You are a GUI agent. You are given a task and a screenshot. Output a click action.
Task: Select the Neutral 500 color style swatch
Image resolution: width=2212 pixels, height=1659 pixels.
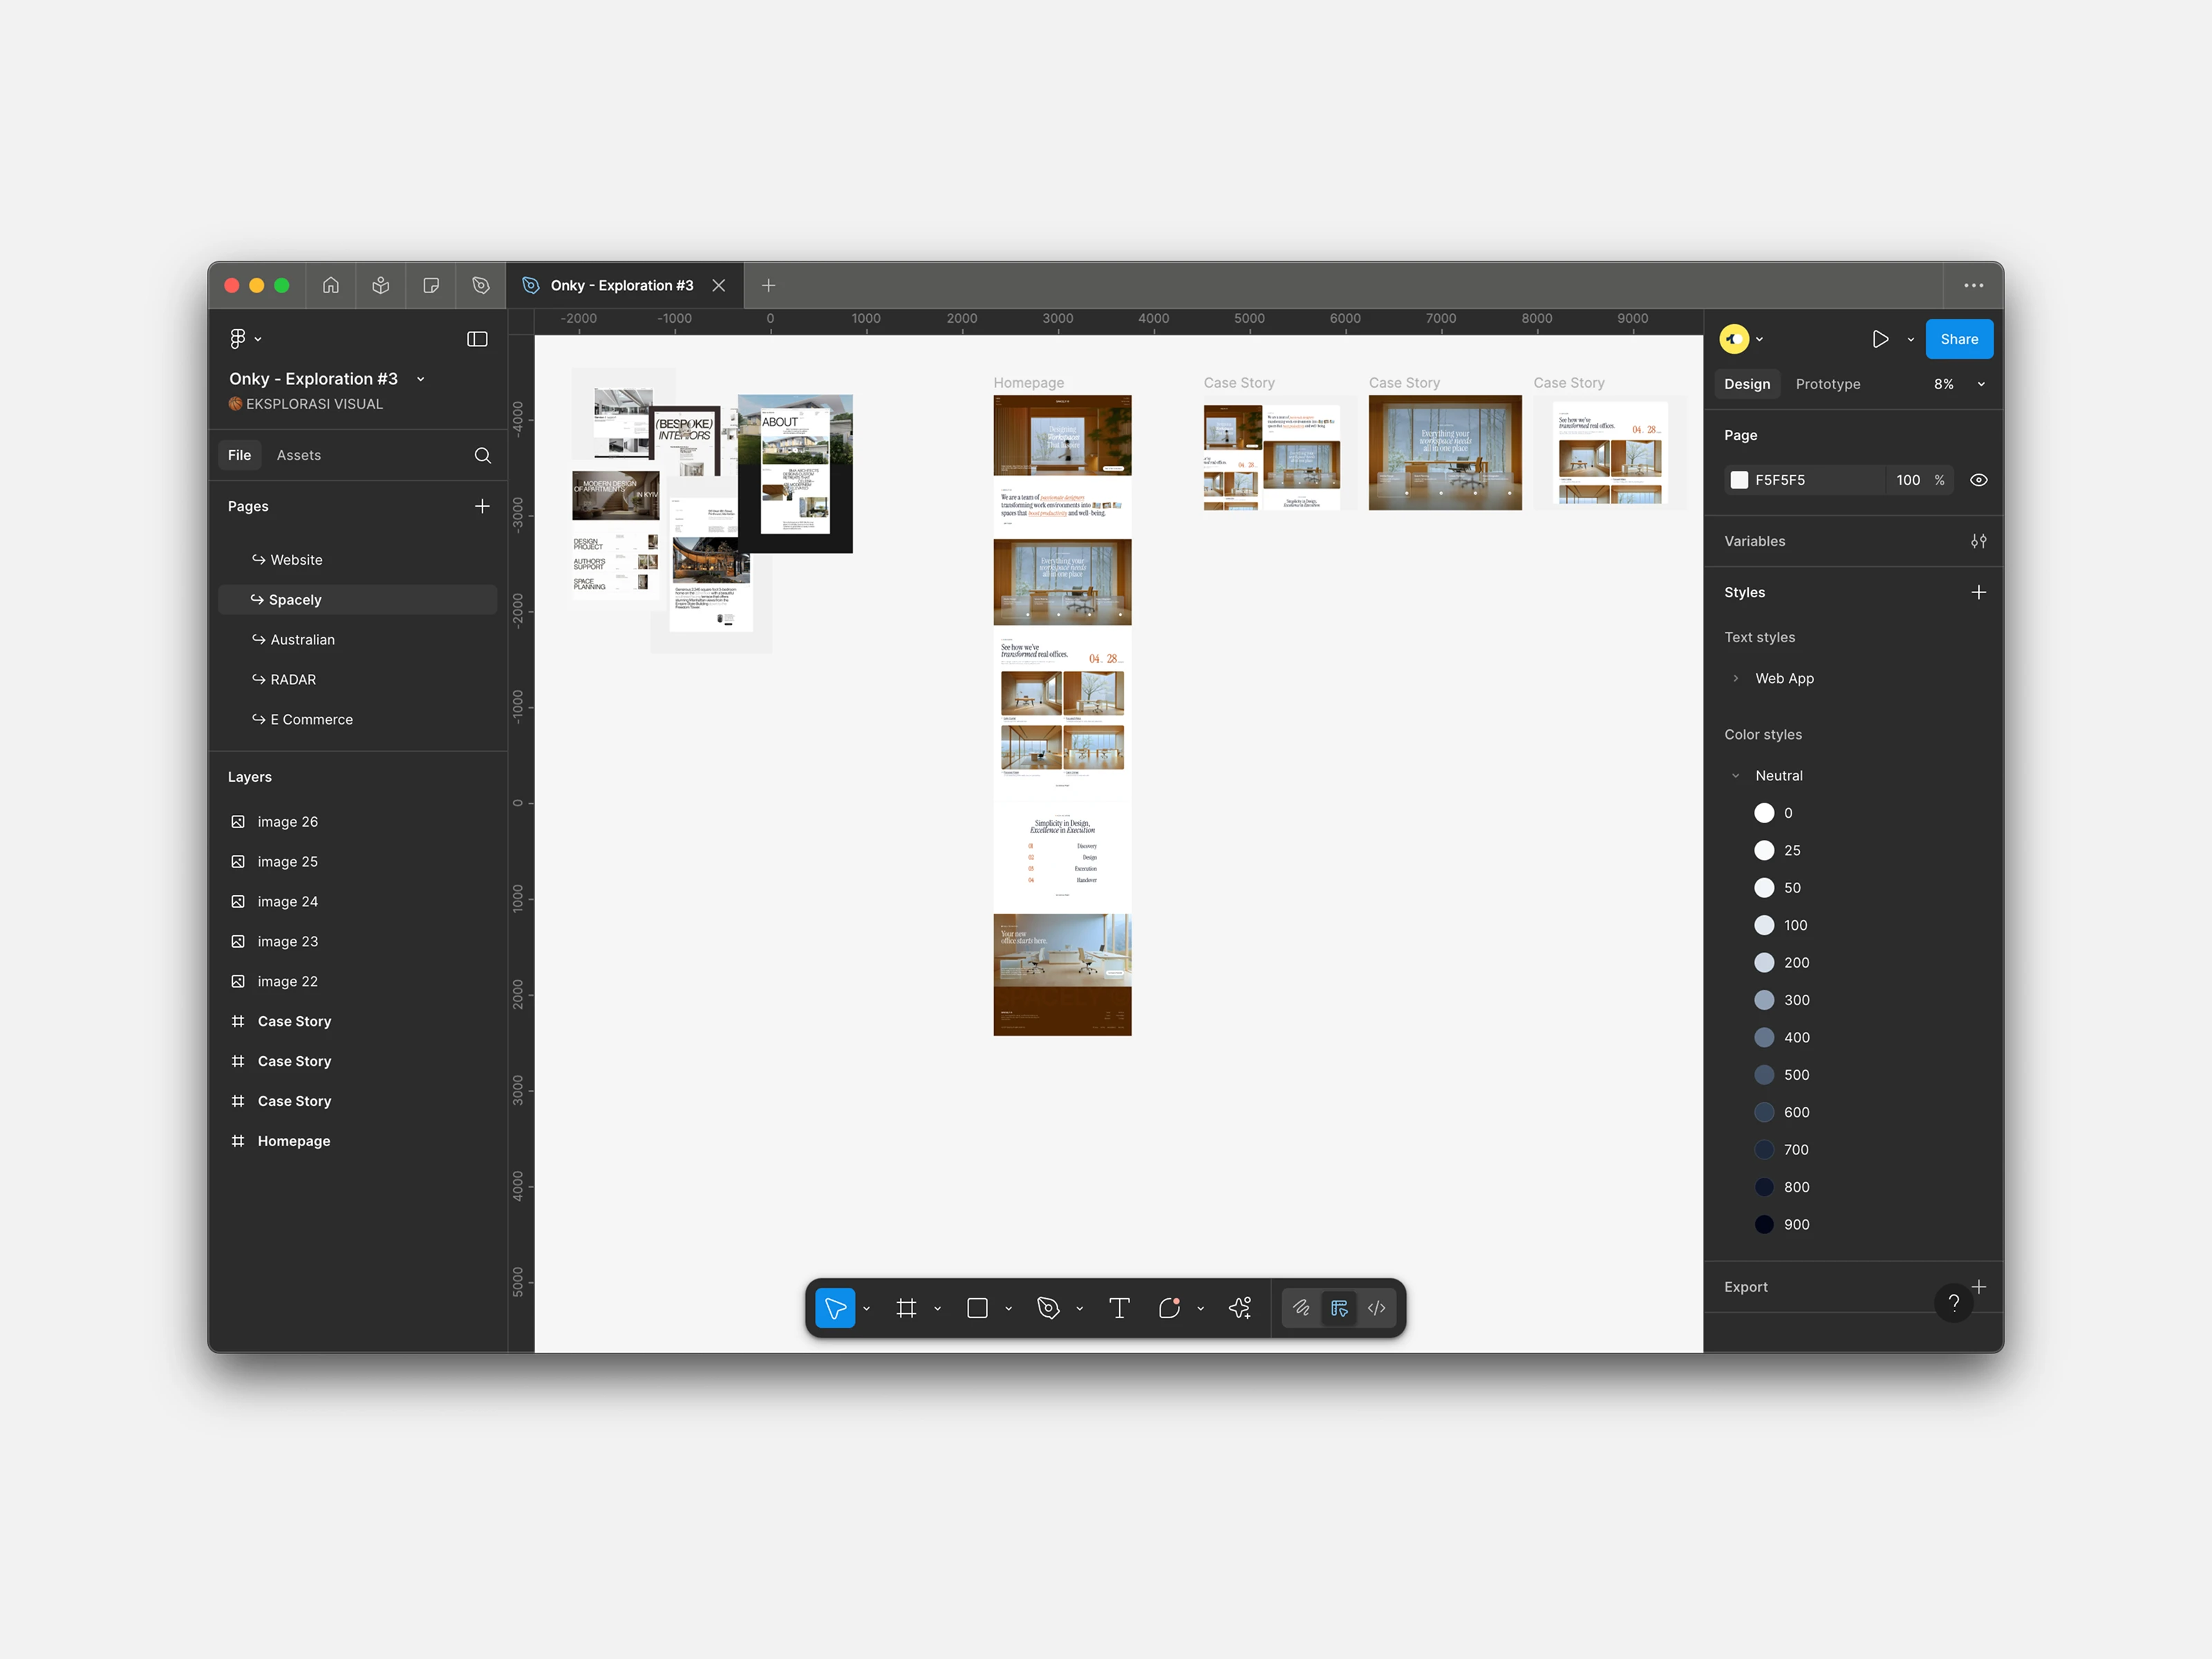1764,1075
